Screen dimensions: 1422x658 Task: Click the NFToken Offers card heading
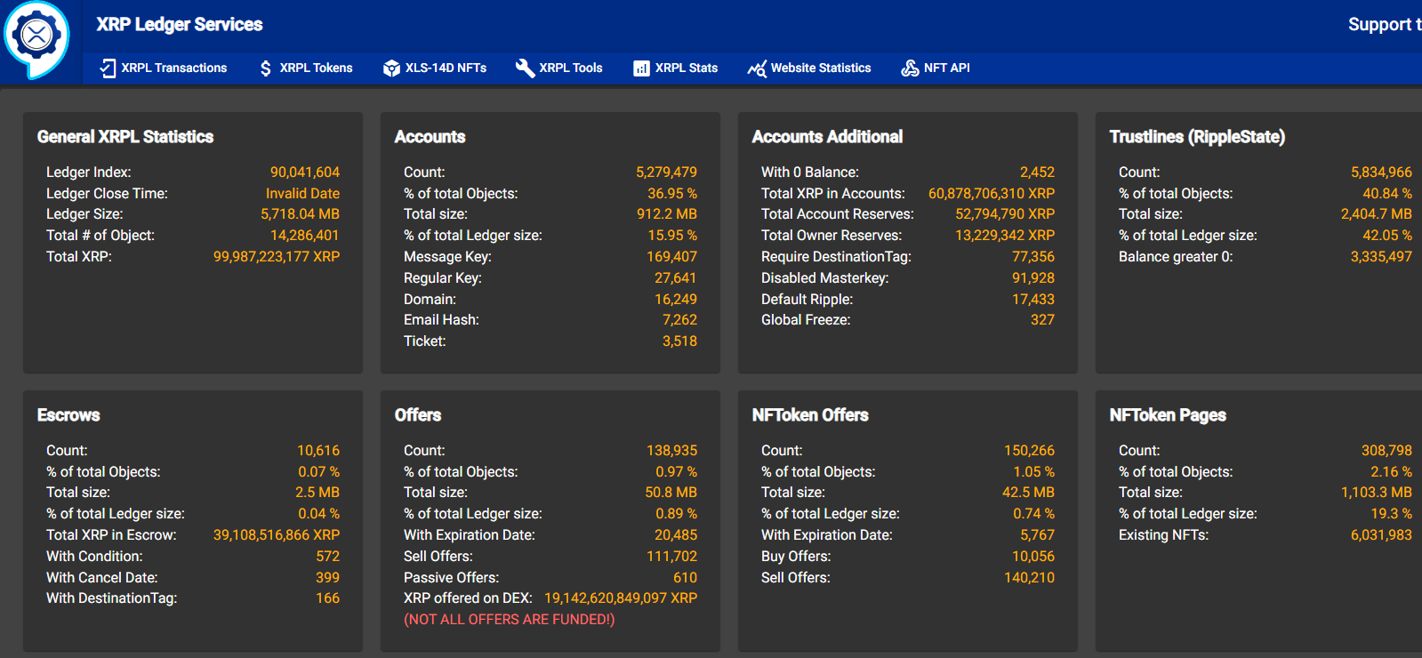810,415
